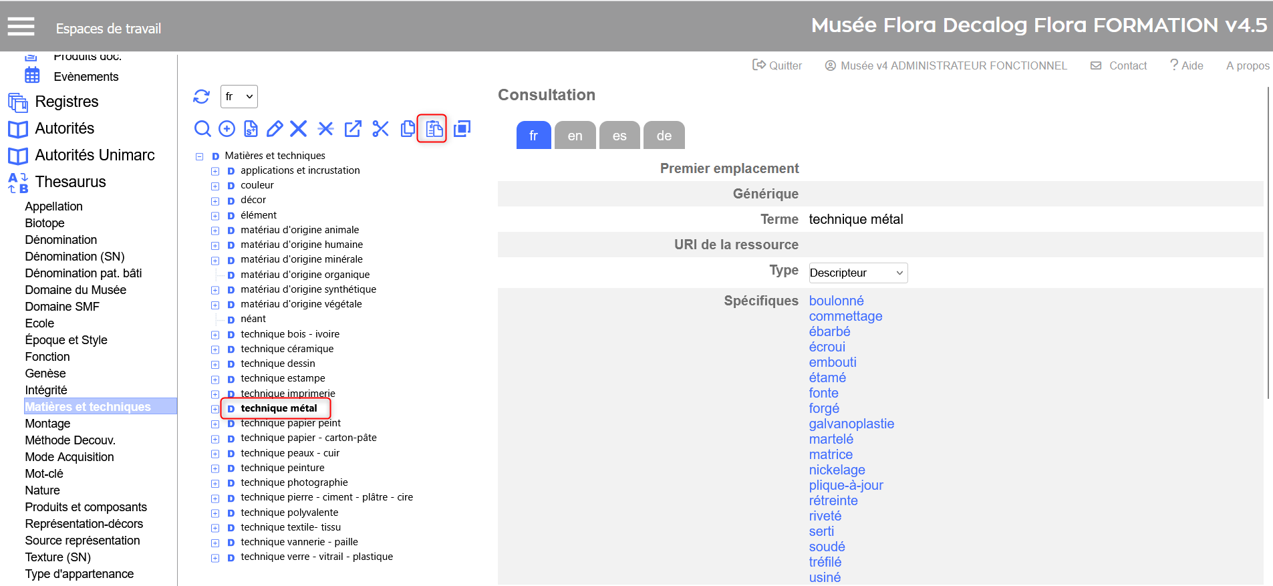Open the galvanoplastie specific term link
The height and width of the screenshot is (586, 1273).
[x=851, y=424]
